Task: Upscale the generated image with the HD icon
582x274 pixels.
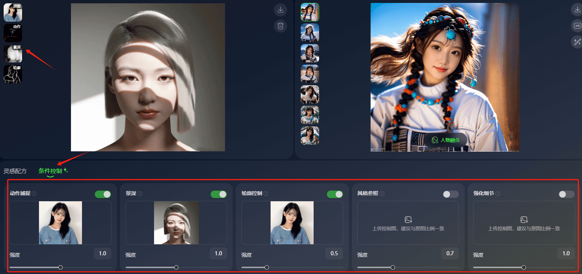Action: tap(577, 26)
